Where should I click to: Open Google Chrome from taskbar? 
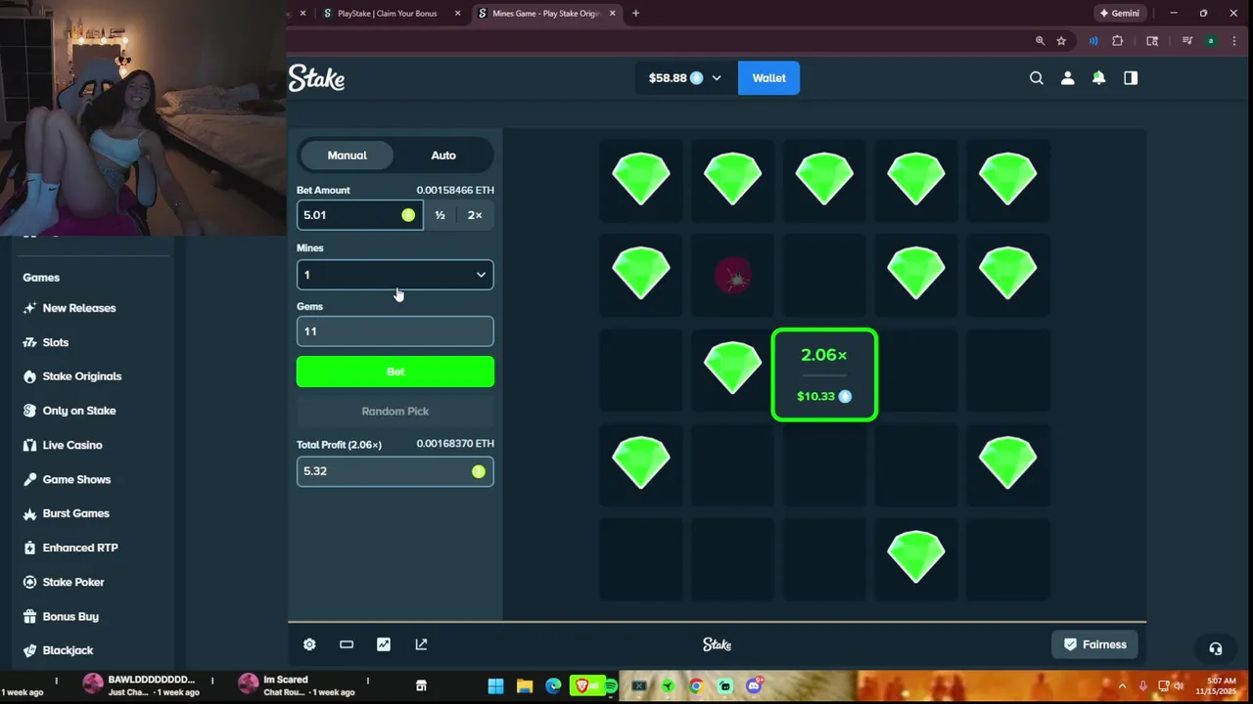coord(696,686)
